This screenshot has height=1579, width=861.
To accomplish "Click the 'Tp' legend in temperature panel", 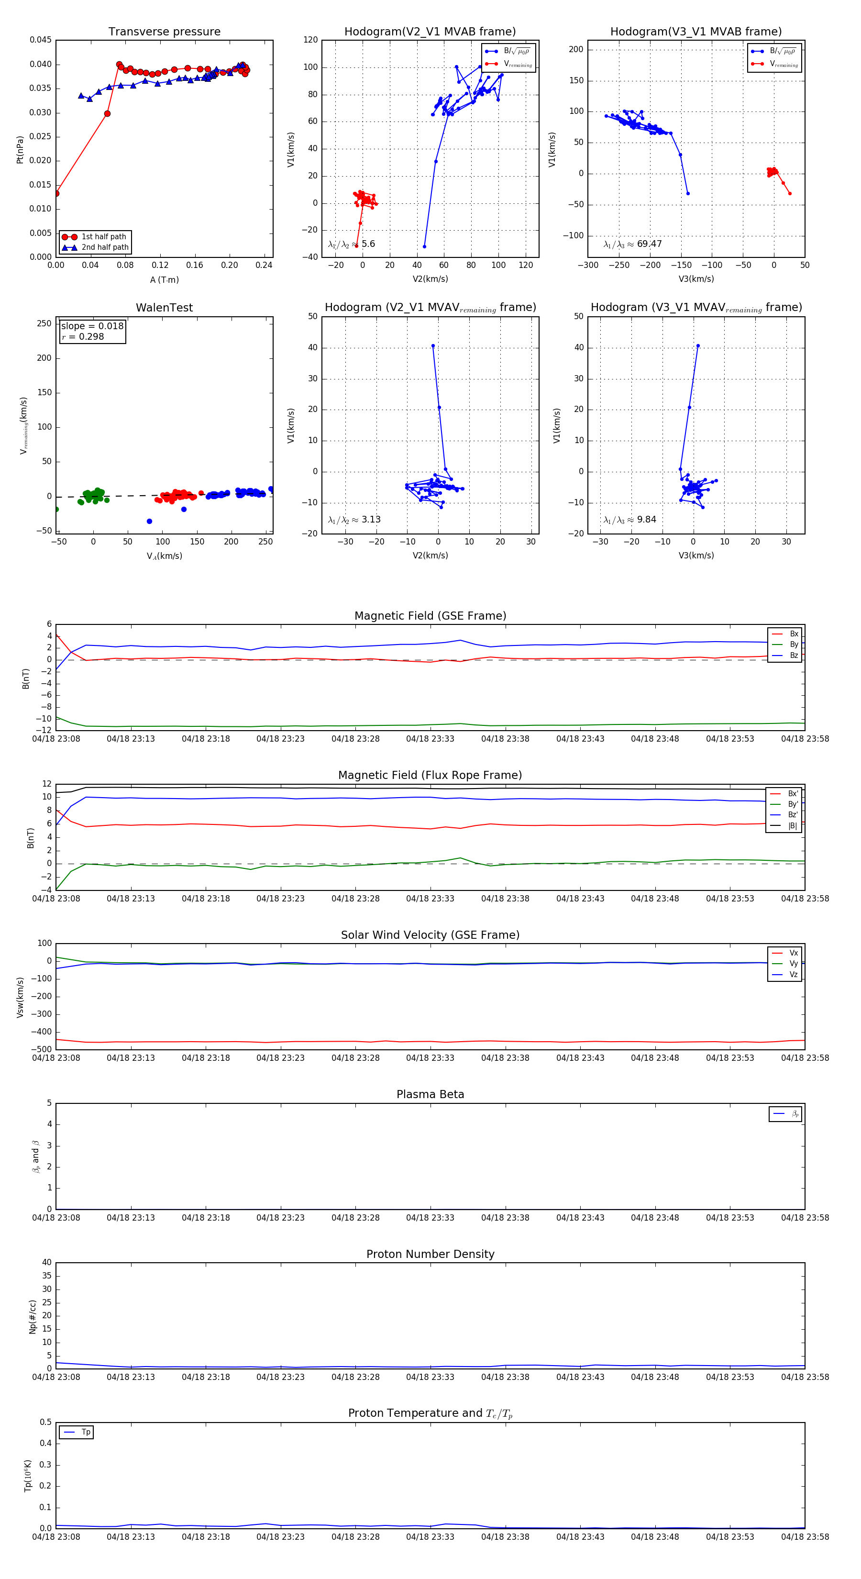I will pyautogui.click(x=76, y=1432).
